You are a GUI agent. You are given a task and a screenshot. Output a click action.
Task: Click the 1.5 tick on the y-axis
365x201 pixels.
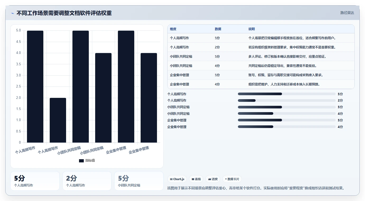tap(19, 109)
